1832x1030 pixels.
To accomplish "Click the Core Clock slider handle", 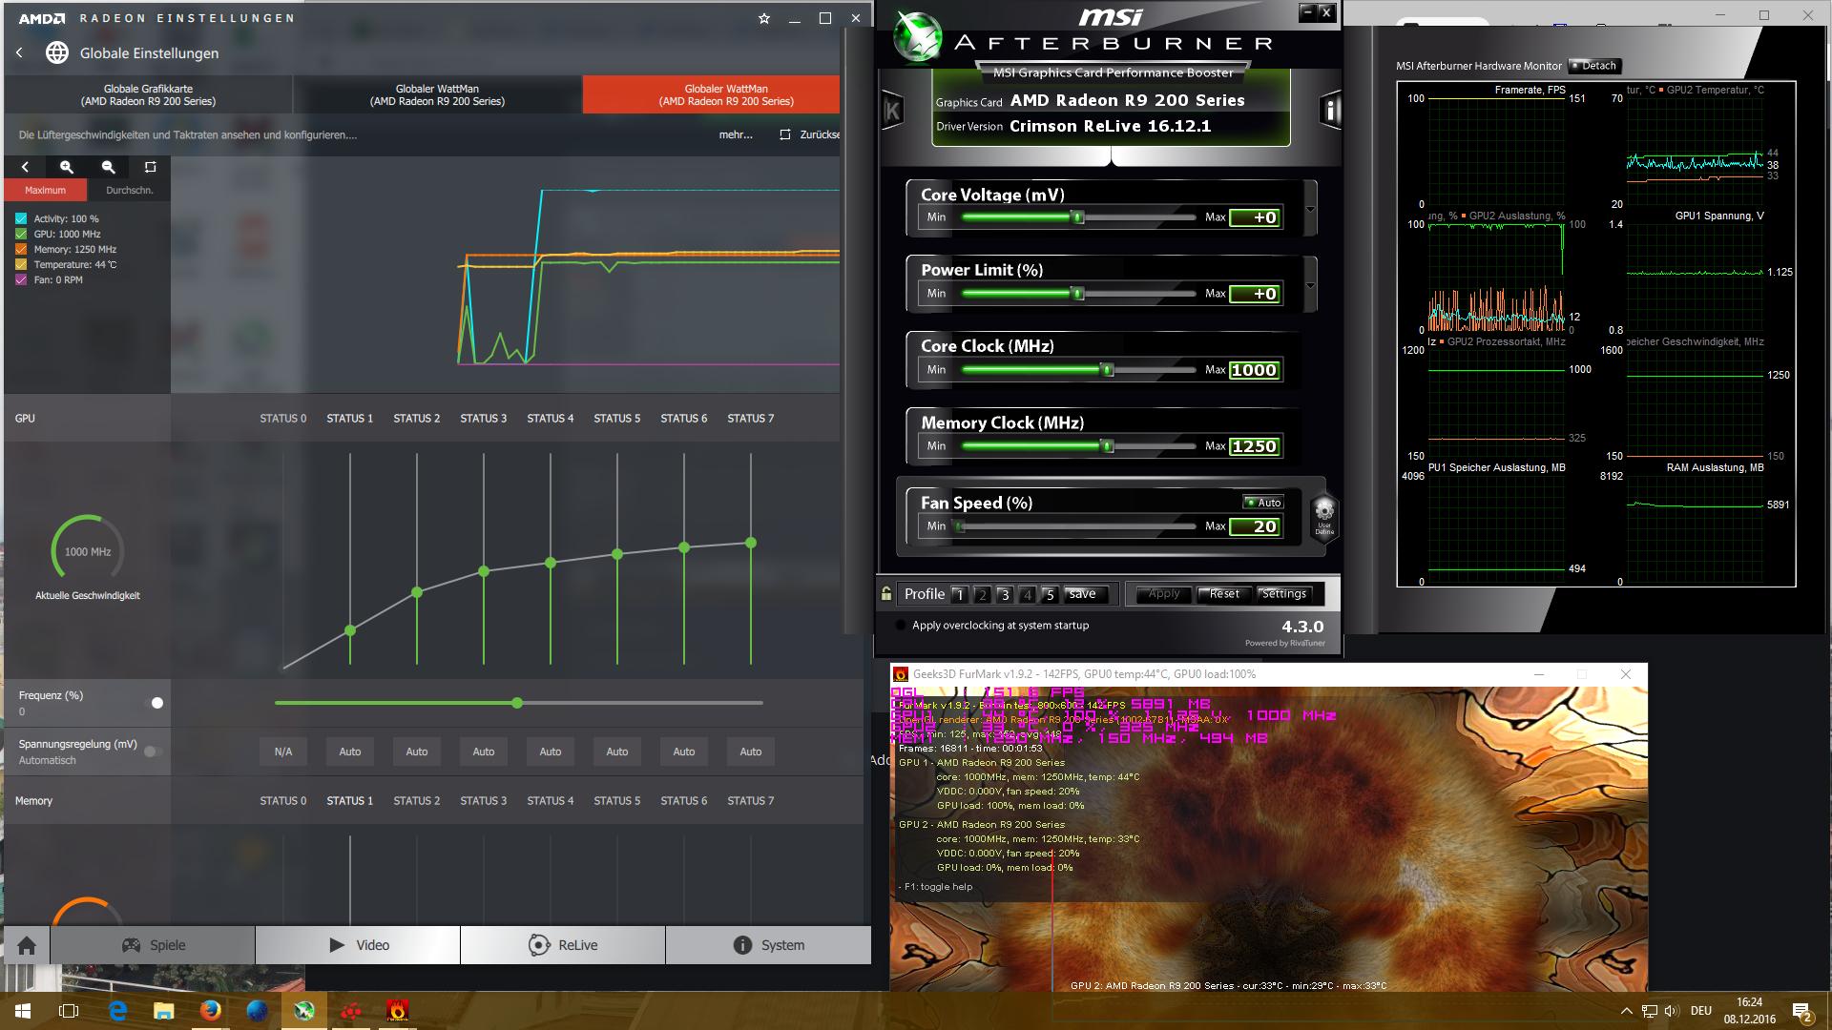I will pos(1107,369).
